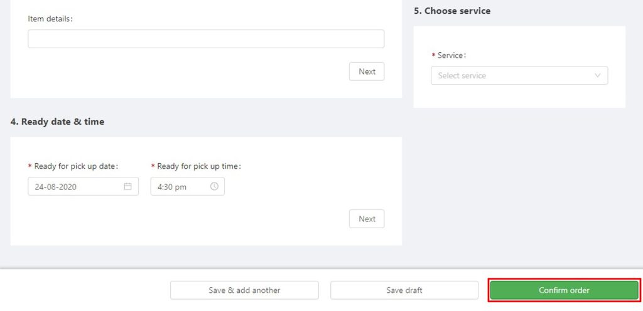
Task: Open the 'Select service' combo box
Action: [519, 75]
